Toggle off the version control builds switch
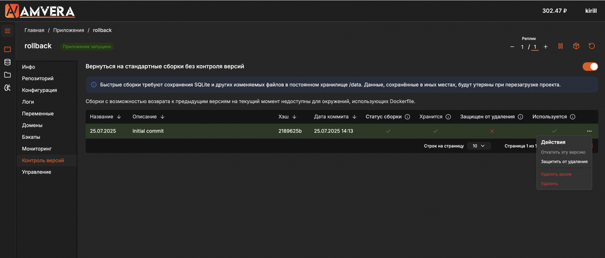The image size is (605, 258). point(590,67)
